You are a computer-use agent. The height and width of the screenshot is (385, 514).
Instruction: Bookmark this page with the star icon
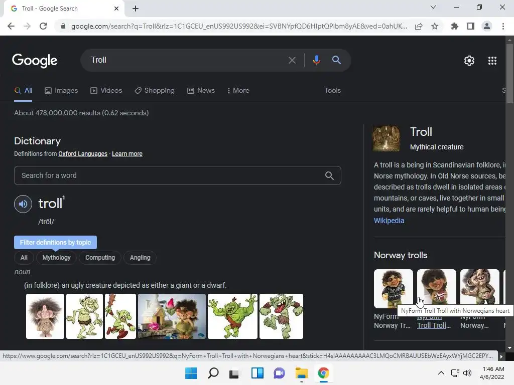click(x=435, y=26)
